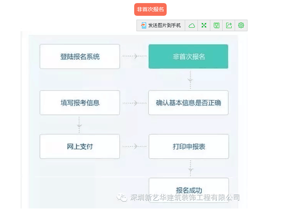Click the down arrow below the teal 非首次报名 box
This screenshot has height=210, width=290.
(190, 79)
